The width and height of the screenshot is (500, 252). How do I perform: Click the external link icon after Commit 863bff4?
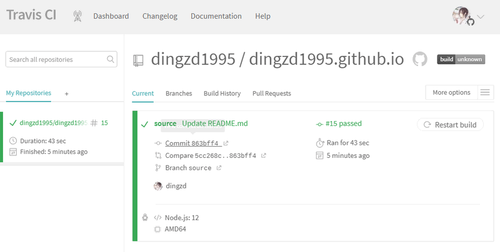coord(226,143)
